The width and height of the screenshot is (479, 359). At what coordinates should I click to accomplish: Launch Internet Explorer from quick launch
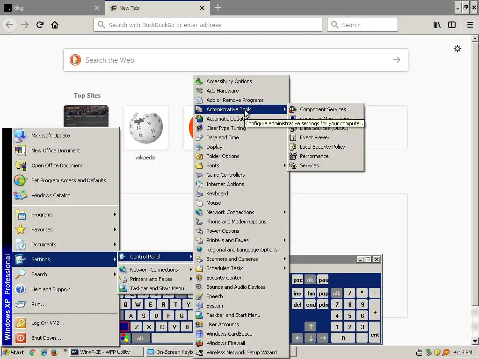[x=44, y=352]
